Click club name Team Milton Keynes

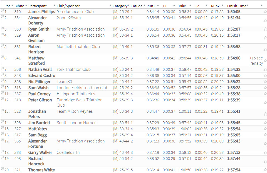[x=75, y=111]
